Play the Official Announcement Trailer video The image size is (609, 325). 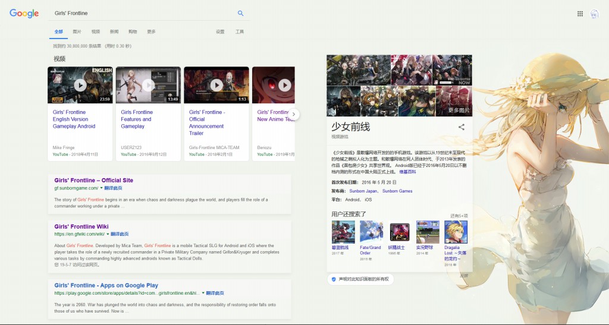[216, 85]
